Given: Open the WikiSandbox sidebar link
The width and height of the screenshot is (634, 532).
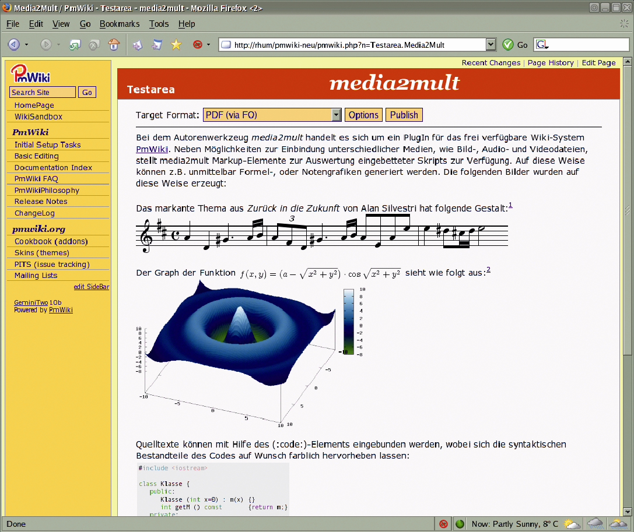Looking at the screenshot, I should 38,117.
